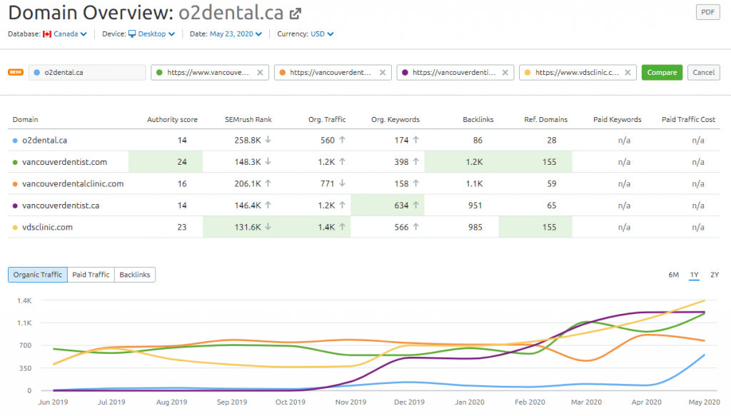Click the Ref. Domains column header

pos(545,120)
